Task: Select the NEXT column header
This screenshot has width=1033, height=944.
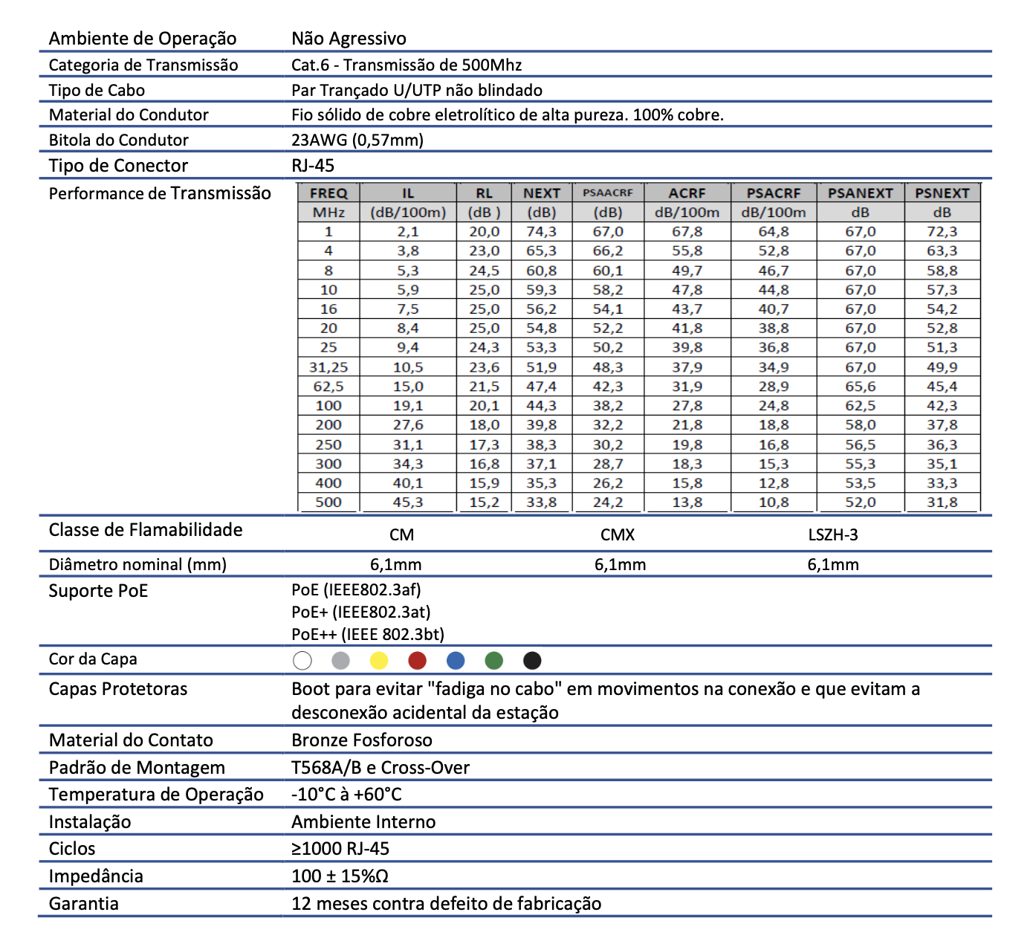Action: click(542, 193)
